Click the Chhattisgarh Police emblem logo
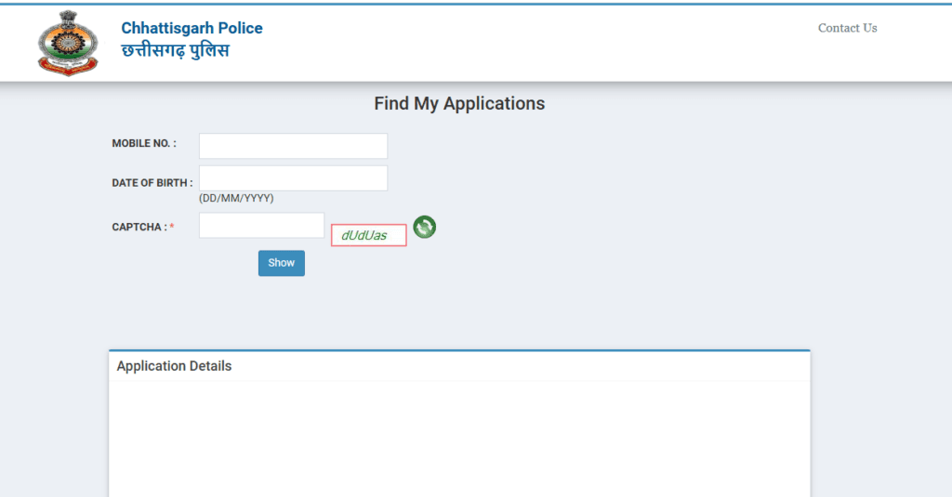The height and width of the screenshot is (497, 952). [67, 43]
